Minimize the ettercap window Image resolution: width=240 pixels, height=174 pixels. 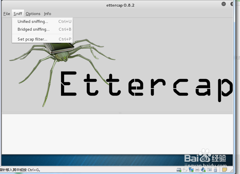click(x=224, y=4)
